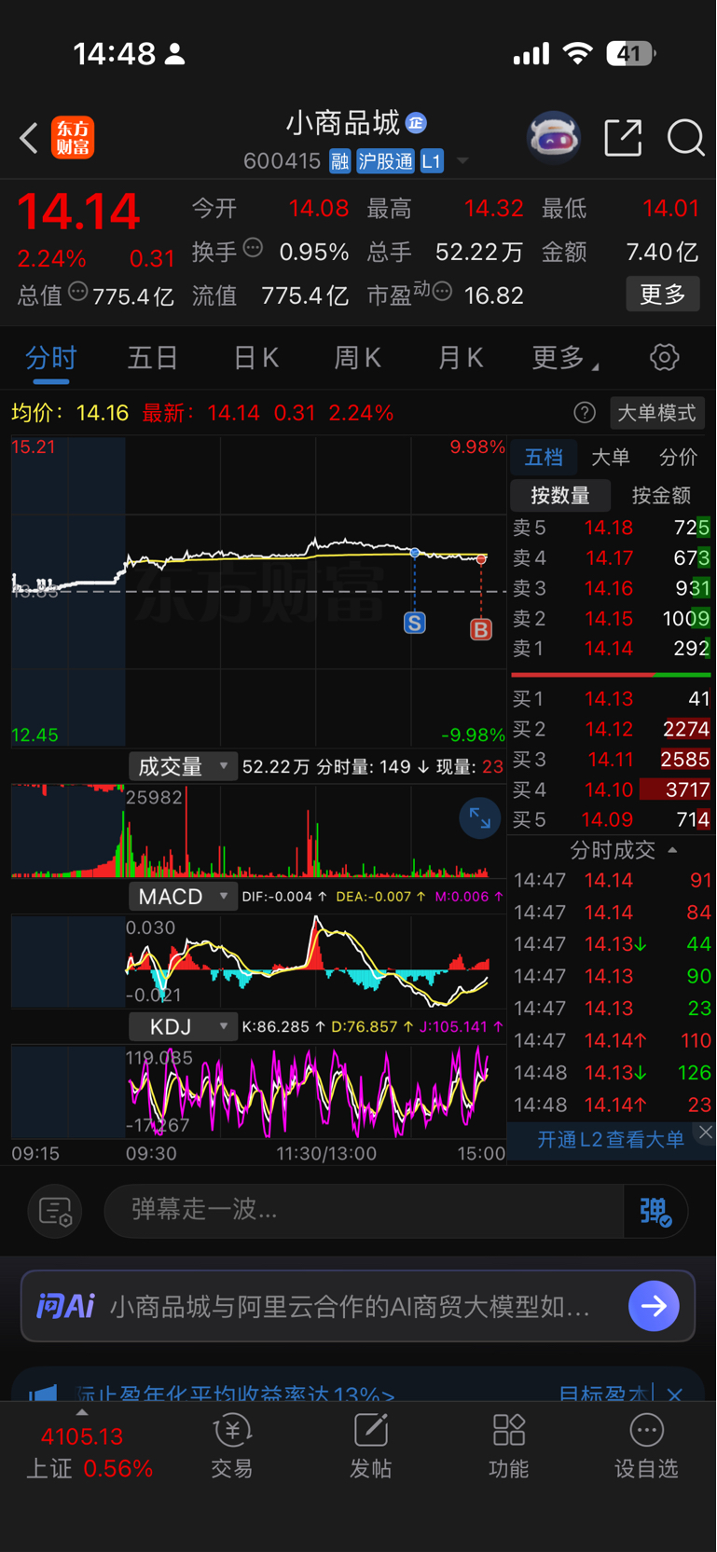Toggle 大单模式 button
The width and height of the screenshot is (717, 1552).
(x=656, y=413)
